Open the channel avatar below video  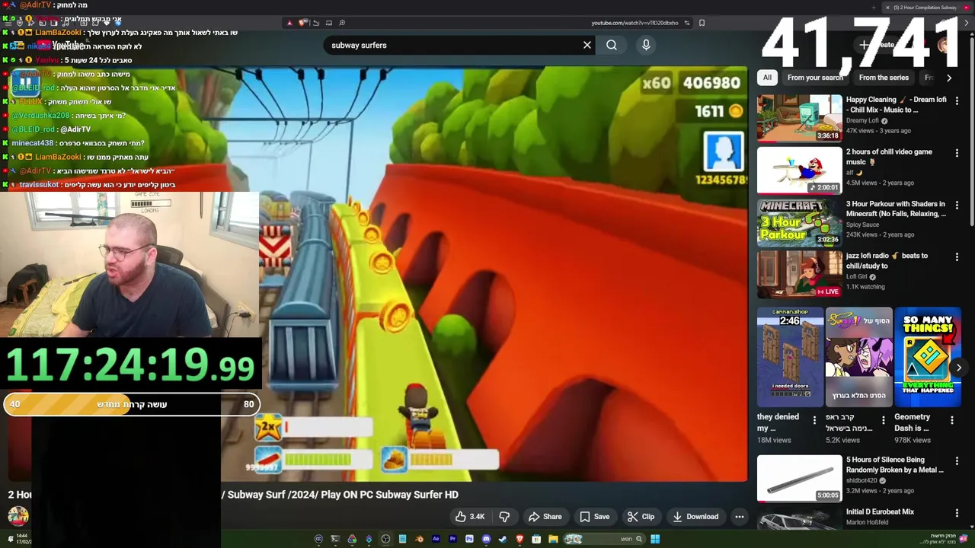[18, 517]
